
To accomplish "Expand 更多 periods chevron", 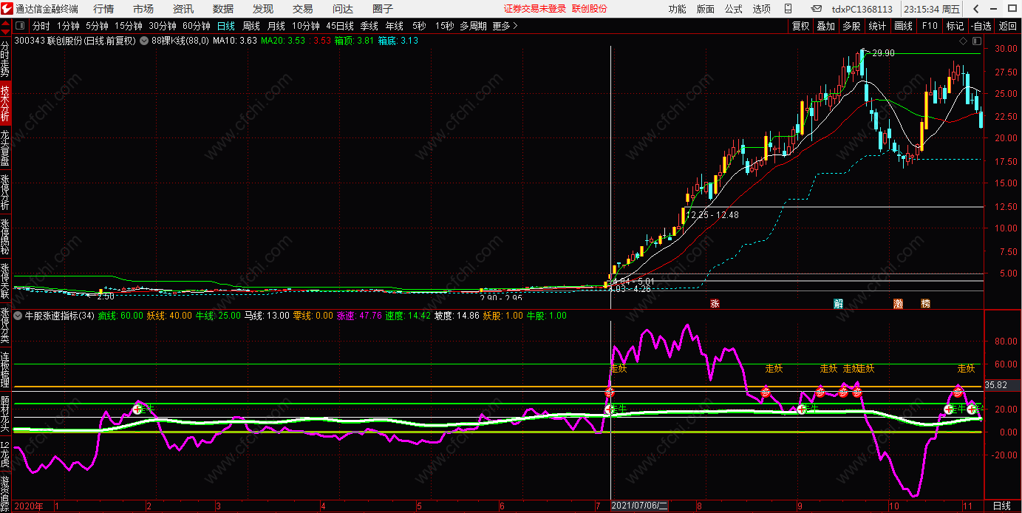I will tap(515, 26).
